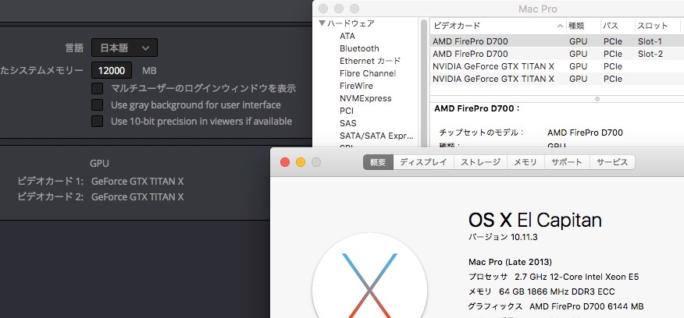Select the second NVIDIA GeForce GTX TITAN X row
The width and height of the screenshot is (684, 318).
point(557,79)
